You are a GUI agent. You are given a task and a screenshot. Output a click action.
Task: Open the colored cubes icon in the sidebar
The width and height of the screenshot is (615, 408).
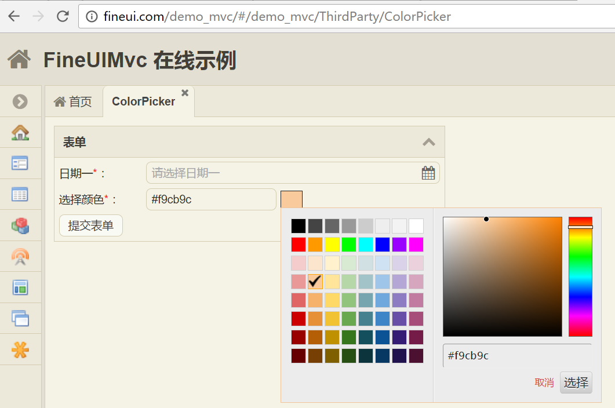20,225
